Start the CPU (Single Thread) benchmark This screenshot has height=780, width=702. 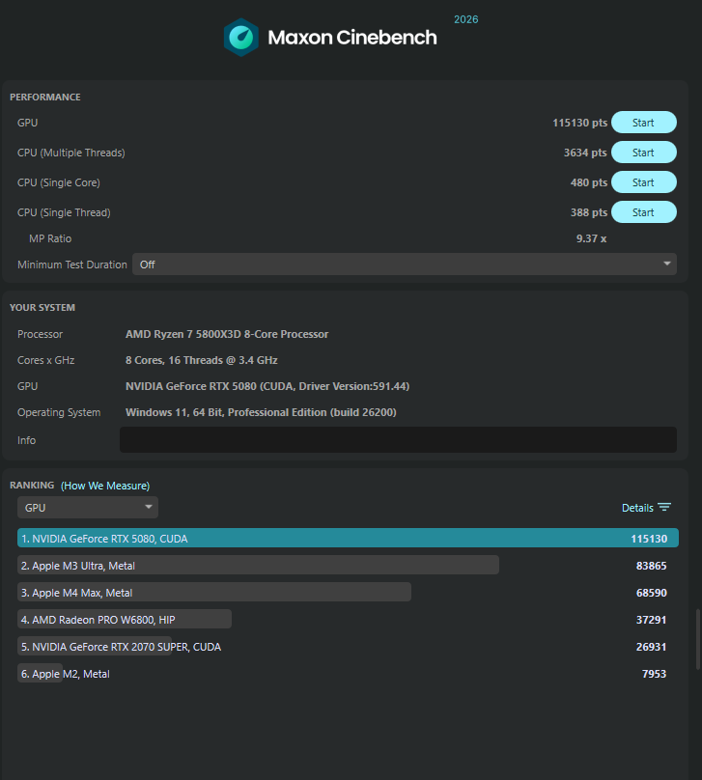click(x=643, y=212)
